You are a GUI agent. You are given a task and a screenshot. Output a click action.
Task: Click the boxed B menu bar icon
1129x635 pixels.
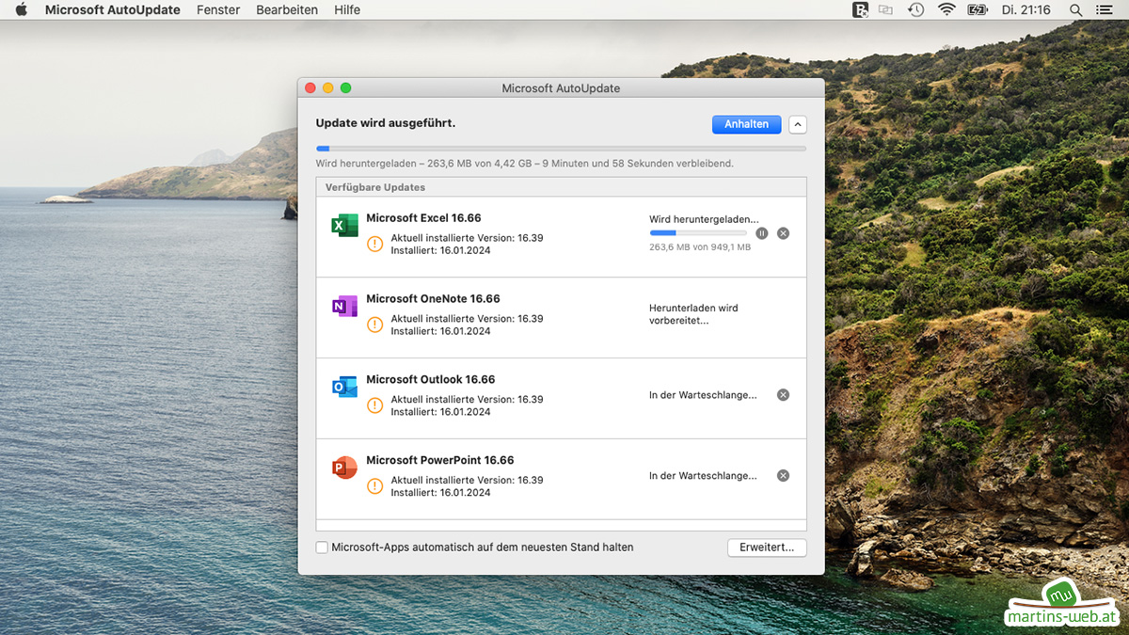[x=860, y=9]
